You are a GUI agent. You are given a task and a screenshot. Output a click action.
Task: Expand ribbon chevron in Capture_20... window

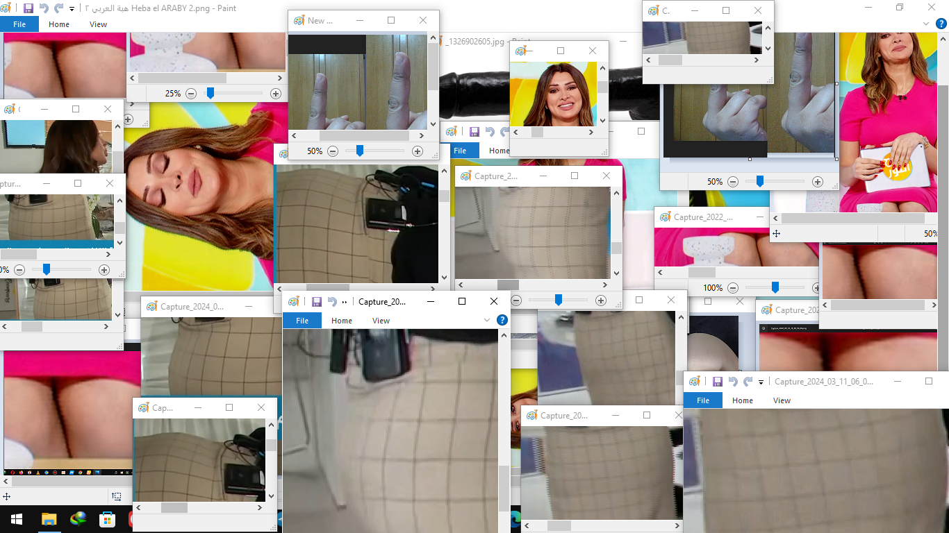(x=487, y=320)
